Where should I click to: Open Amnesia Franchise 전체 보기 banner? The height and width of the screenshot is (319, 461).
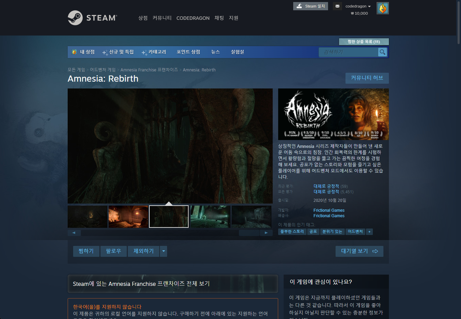(173, 284)
